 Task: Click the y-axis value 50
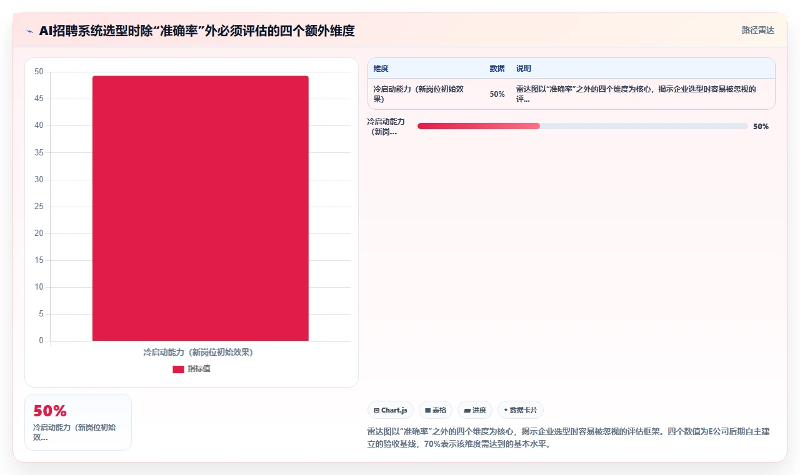pos(39,72)
